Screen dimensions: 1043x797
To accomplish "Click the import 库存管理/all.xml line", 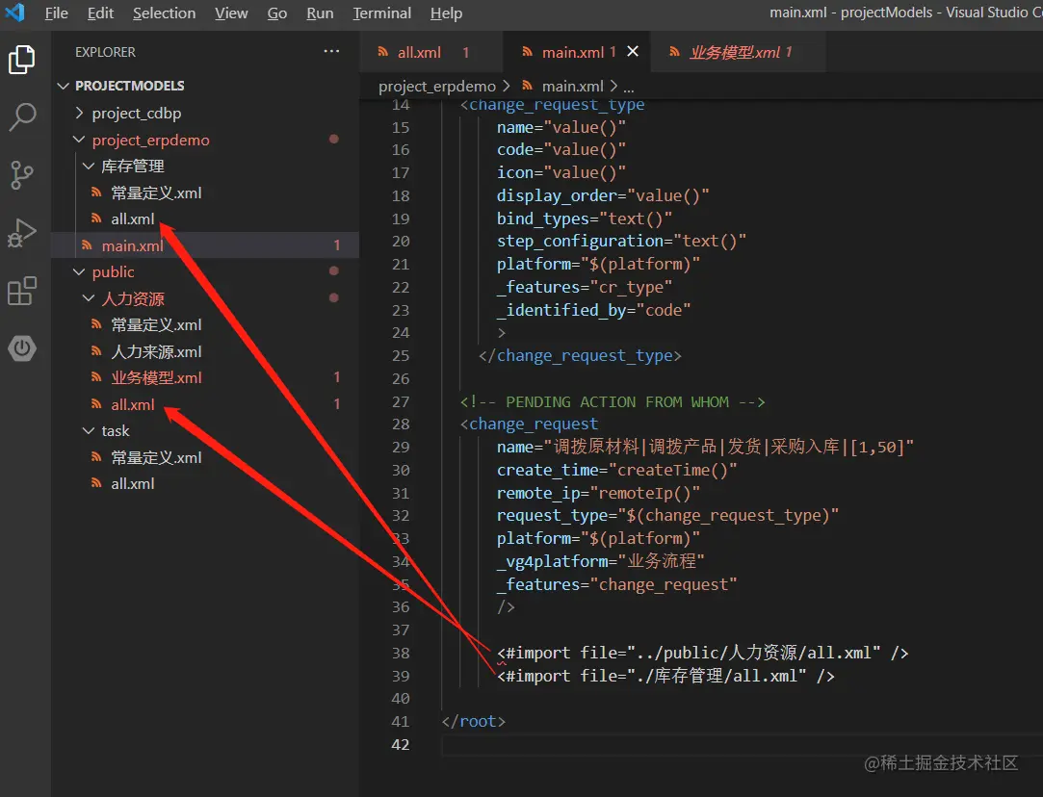I will (665, 676).
